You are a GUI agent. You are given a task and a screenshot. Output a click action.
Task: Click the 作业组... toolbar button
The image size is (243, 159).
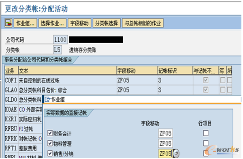(25, 23)
